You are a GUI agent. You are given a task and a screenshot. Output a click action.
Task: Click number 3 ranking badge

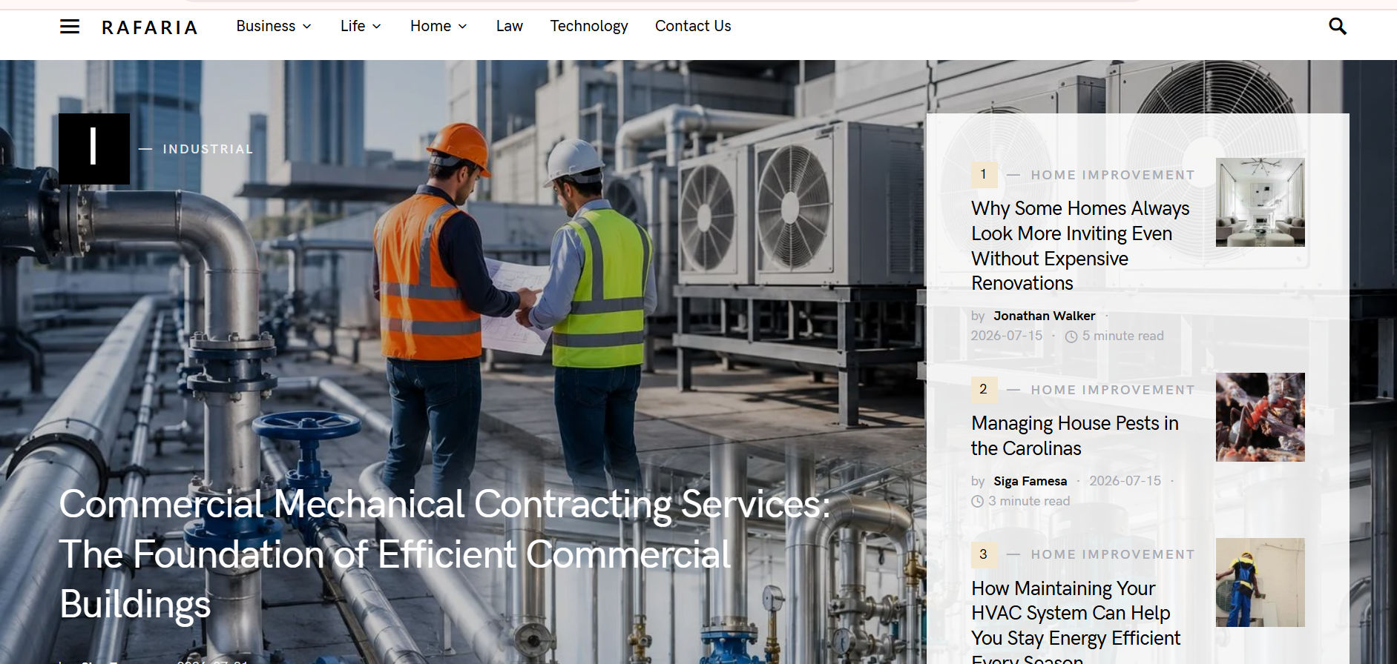tap(984, 554)
